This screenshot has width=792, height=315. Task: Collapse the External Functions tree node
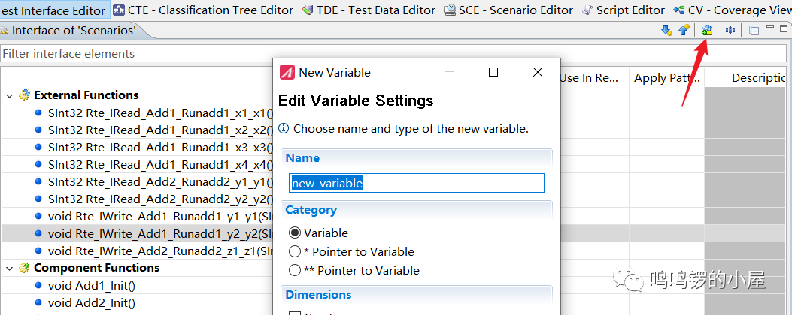9,96
